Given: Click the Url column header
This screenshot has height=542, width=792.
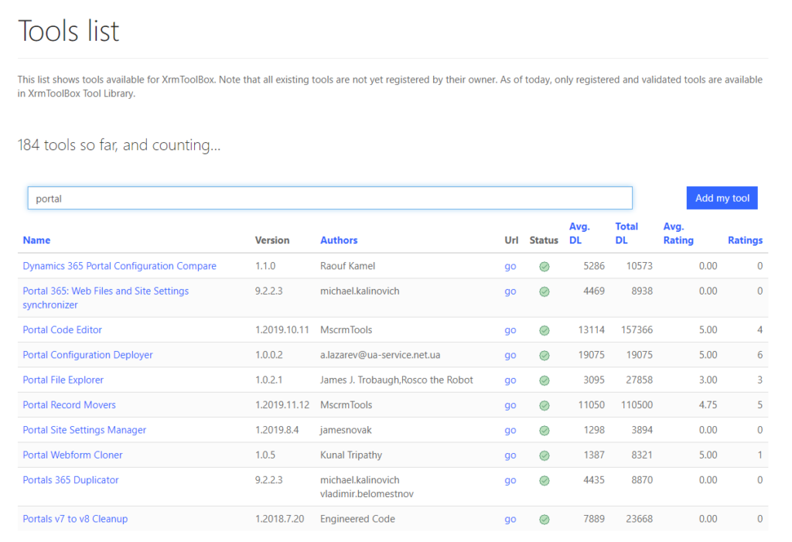Looking at the screenshot, I should click(511, 240).
